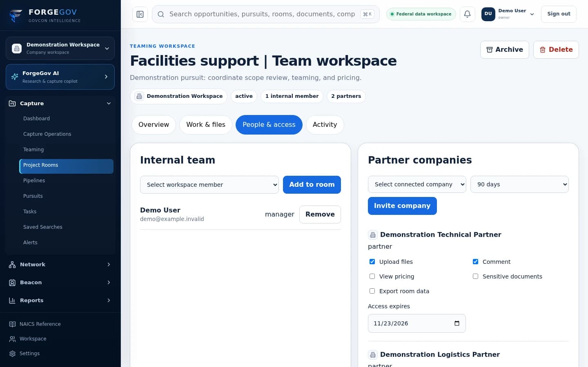Expand the Network section chevron
The width and height of the screenshot is (588, 367).
coord(109,265)
